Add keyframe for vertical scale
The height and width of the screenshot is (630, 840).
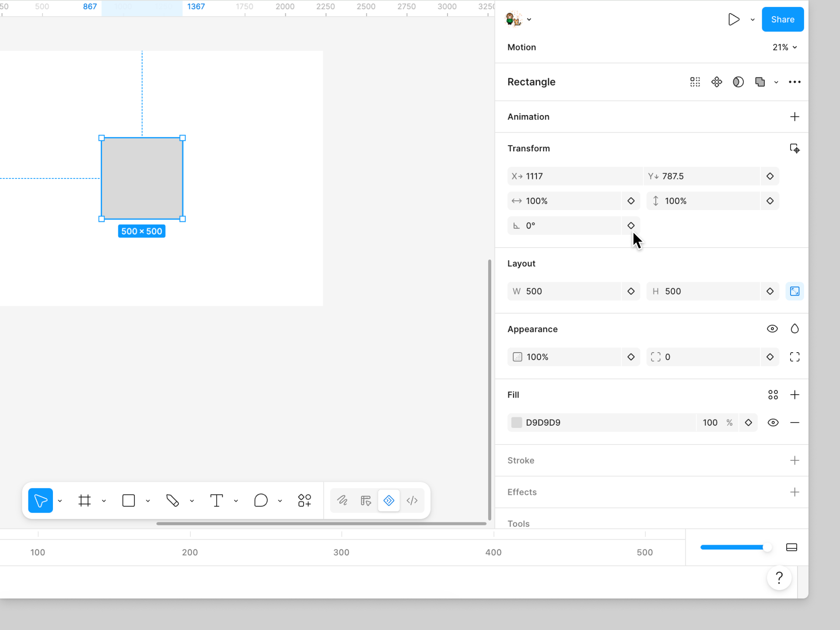[770, 201]
